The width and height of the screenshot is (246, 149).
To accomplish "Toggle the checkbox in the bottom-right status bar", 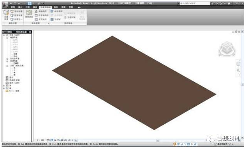I will [x=216, y=144].
